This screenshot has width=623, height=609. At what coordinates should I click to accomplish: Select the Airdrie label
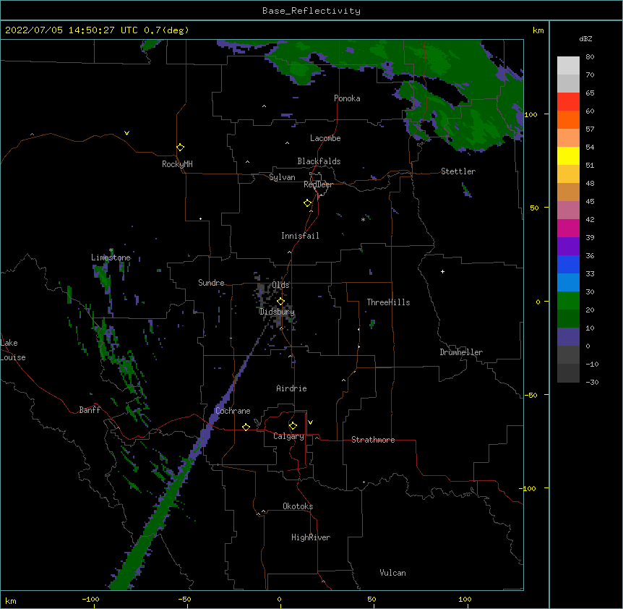(x=291, y=388)
